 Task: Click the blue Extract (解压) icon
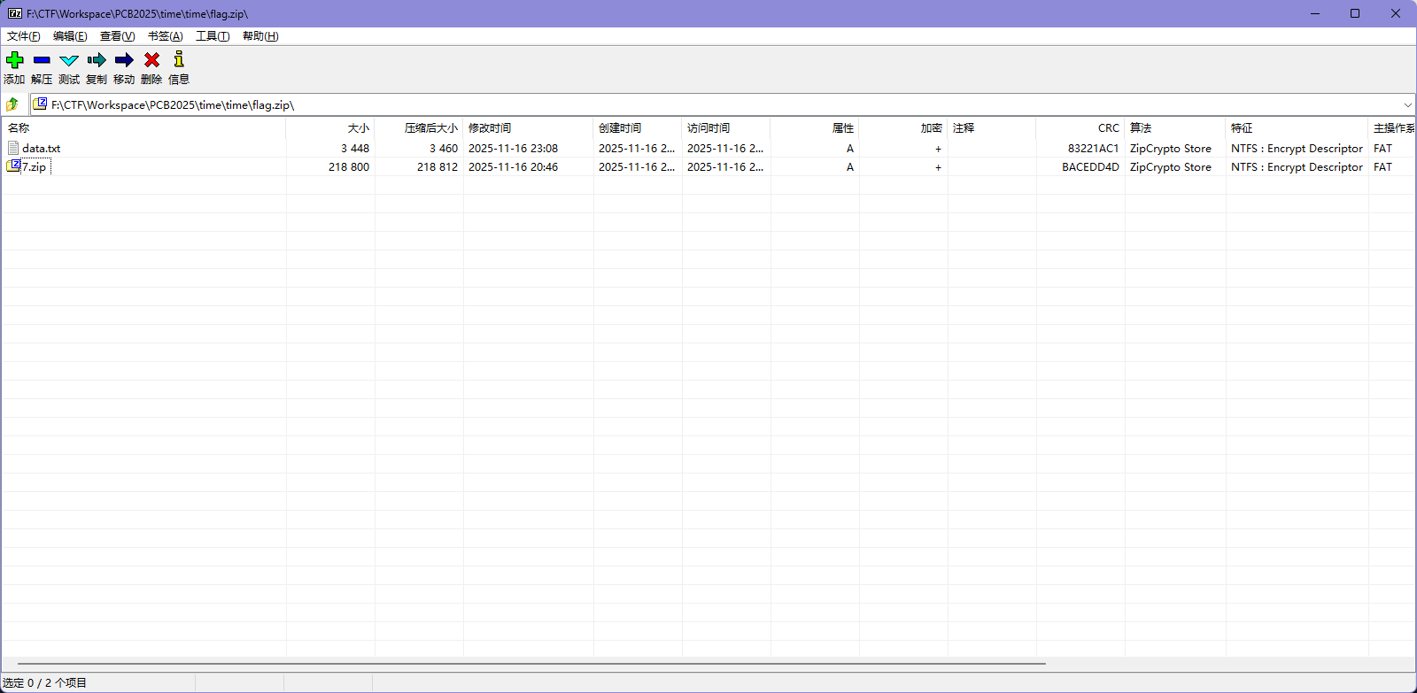(42, 60)
